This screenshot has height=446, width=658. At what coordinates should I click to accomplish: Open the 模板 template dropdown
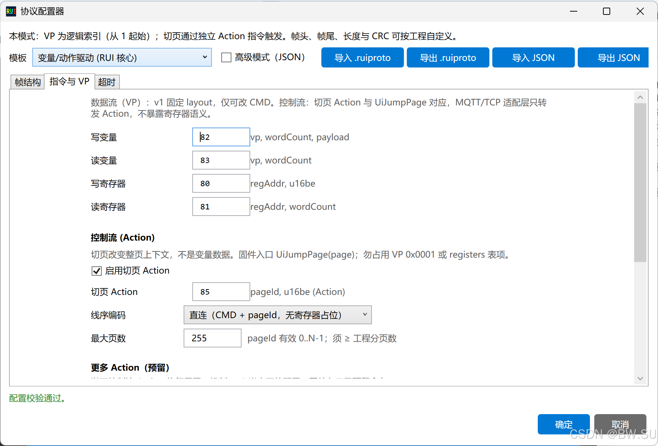tap(122, 58)
